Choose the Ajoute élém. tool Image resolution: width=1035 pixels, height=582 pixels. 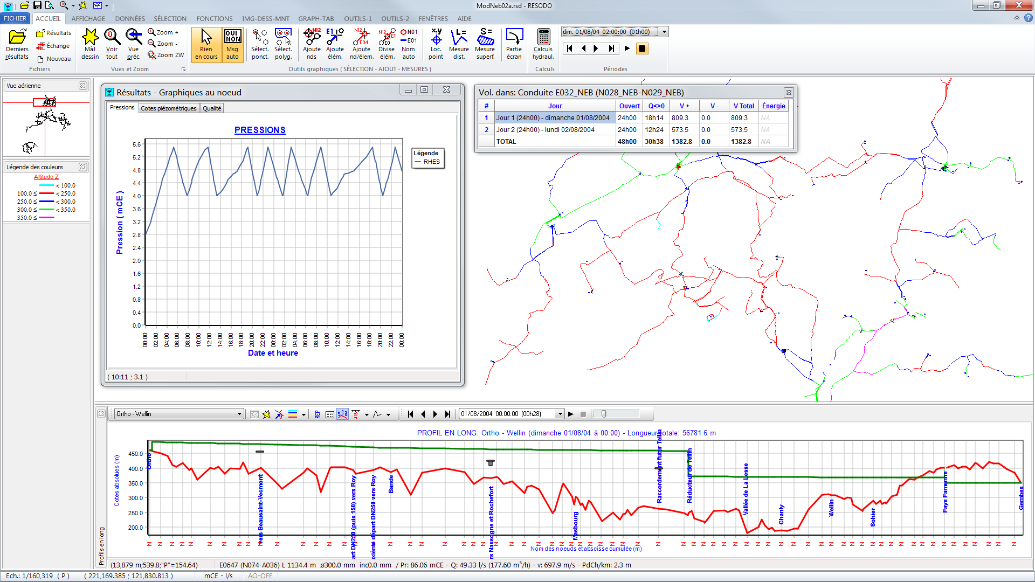(x=335, y=44)
